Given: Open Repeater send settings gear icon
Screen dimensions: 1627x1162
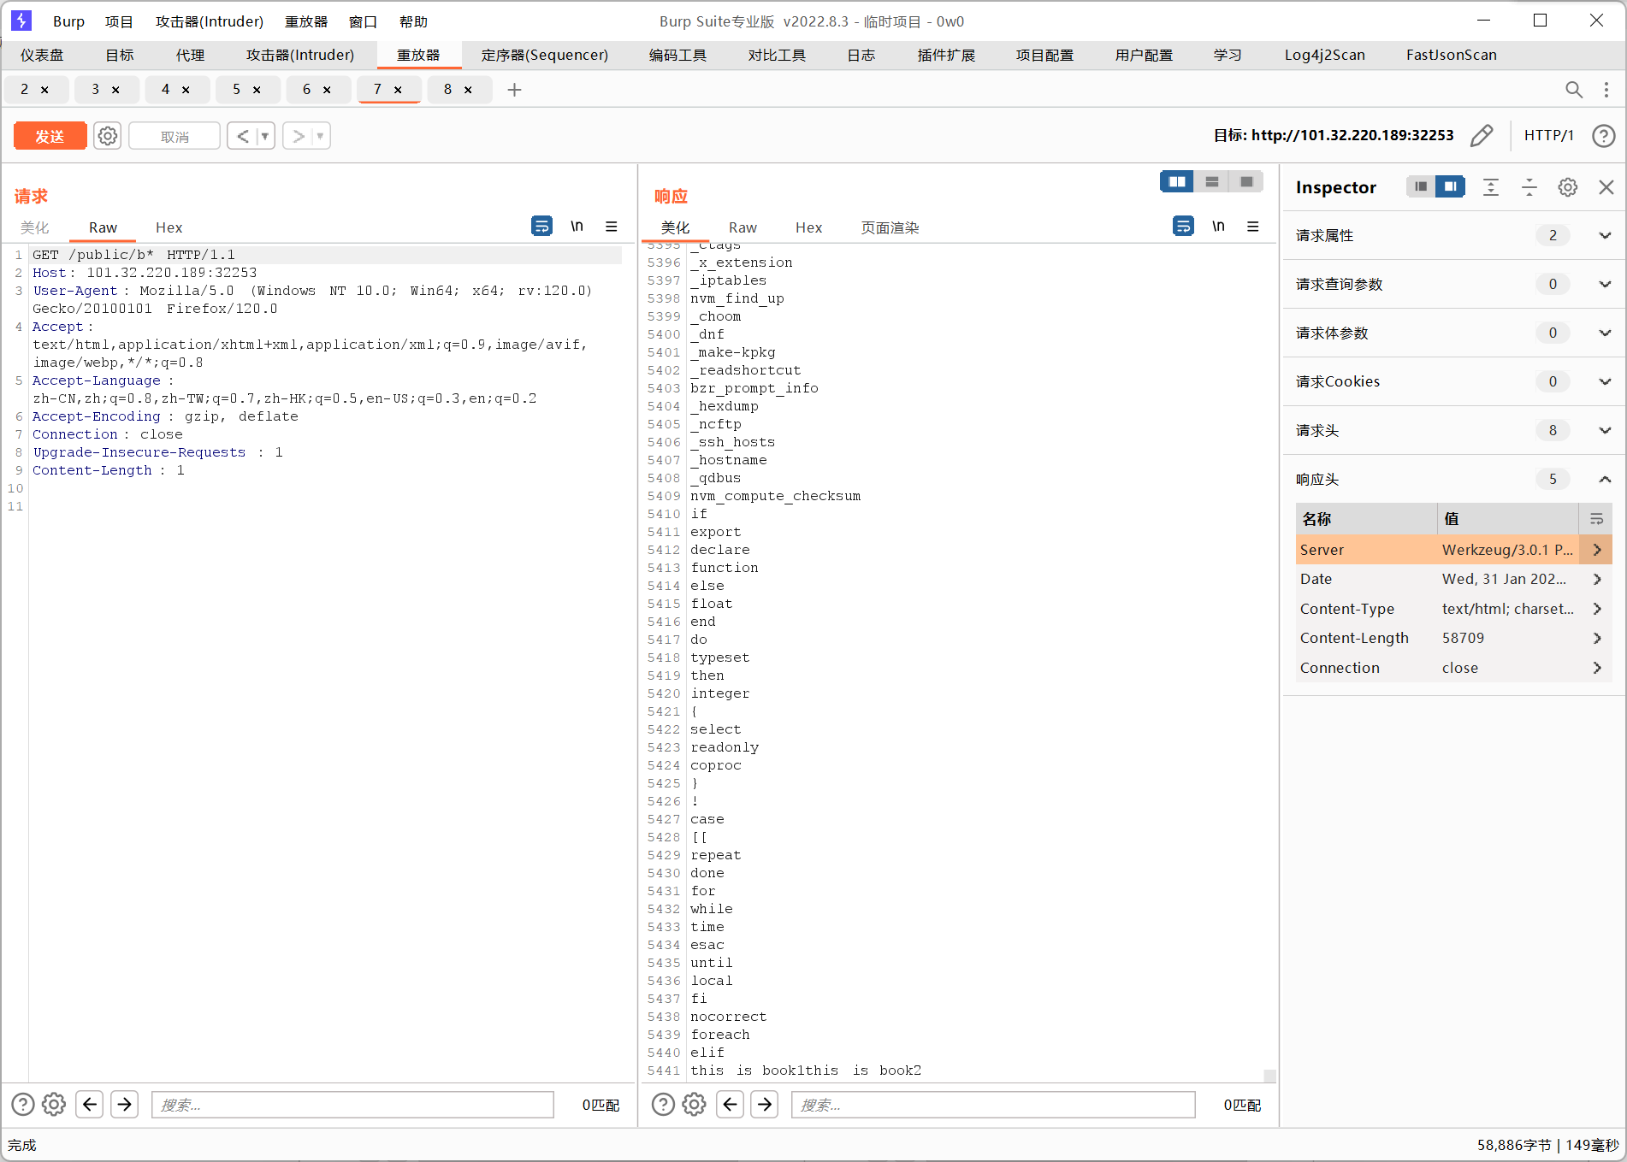Looking at the screenshot, I should click(107, 136).
